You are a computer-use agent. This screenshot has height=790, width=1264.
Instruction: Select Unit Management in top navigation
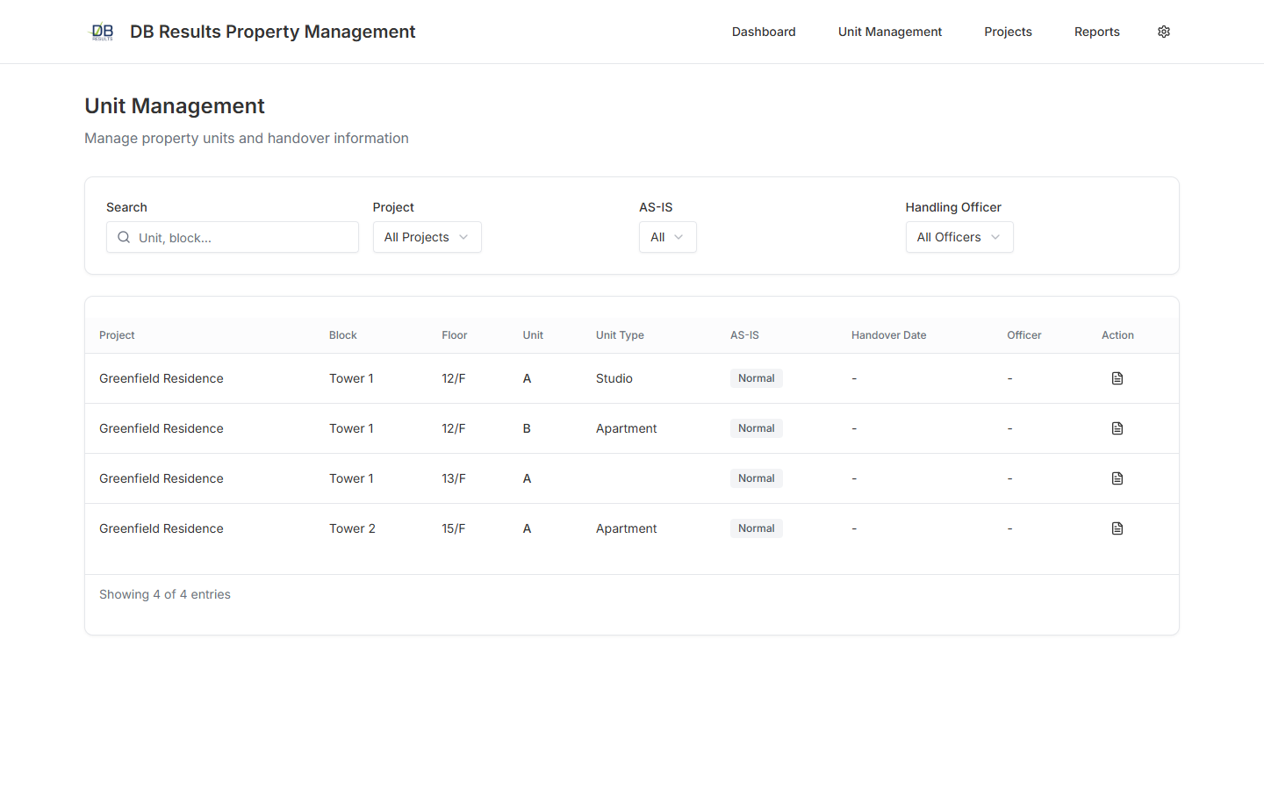coord(890,32)
